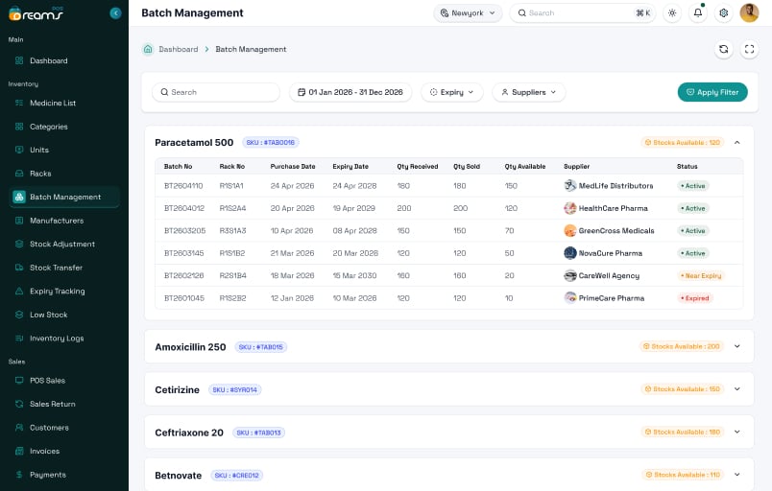Click batch number BT2601045
Viewport: 772px width, 491px height.
184,298
